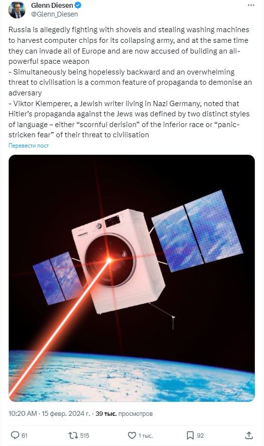Click the repost arrows icon
This screenshot has width=264, height=446.
point(73,435)
